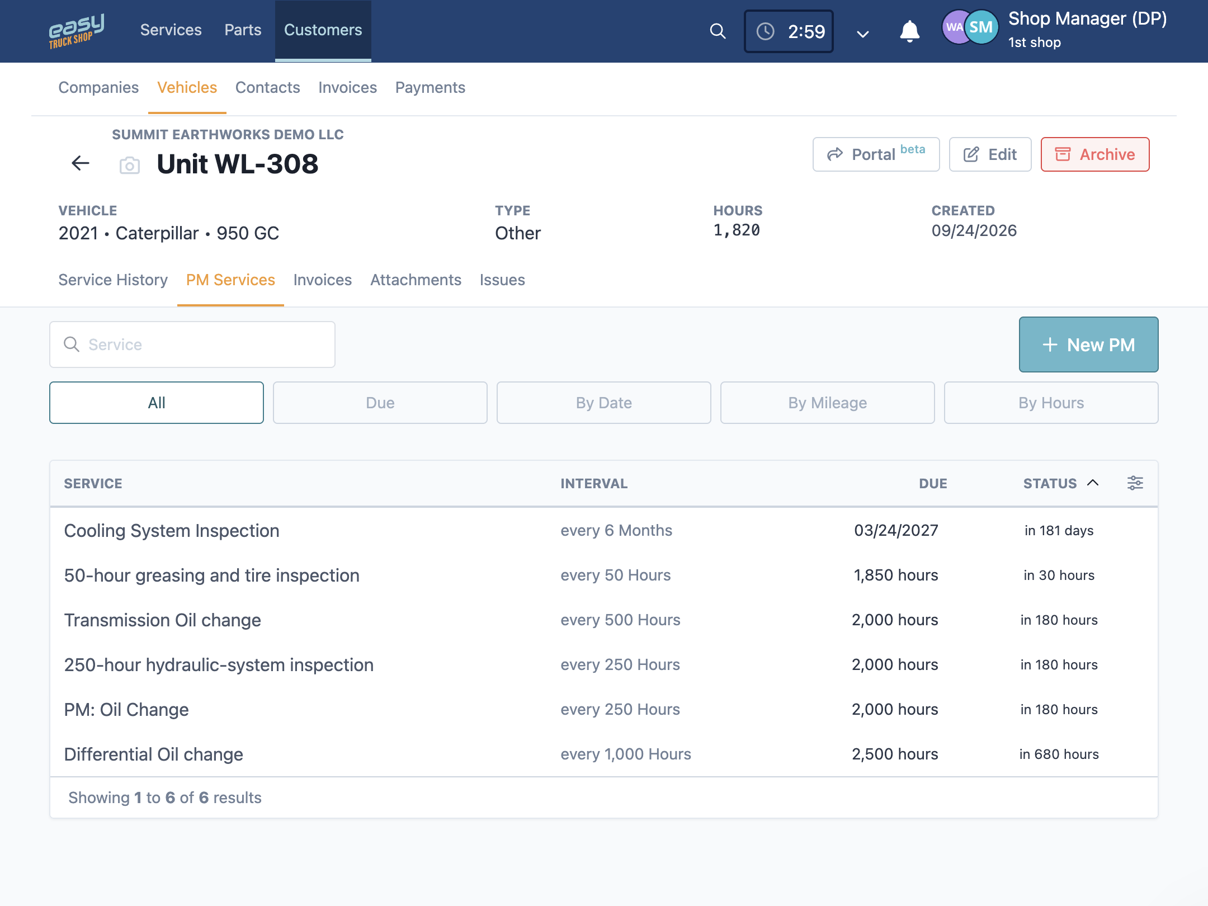
Task: Open the Cooling System Inspection row
Action: [x=604, y=530]
